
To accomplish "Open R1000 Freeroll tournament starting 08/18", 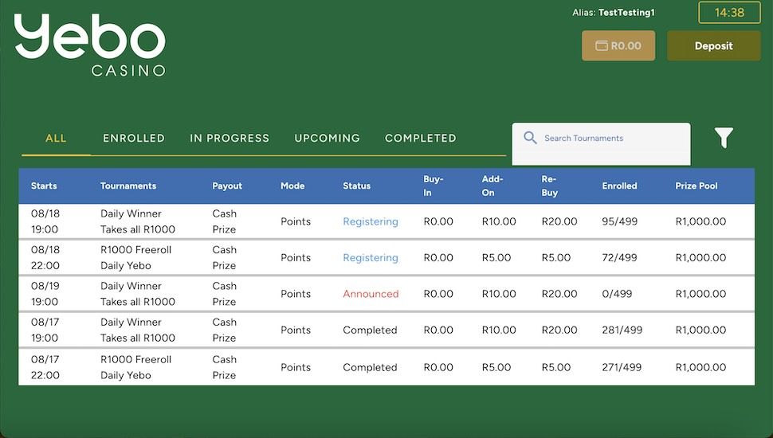I will pos(135,257).
